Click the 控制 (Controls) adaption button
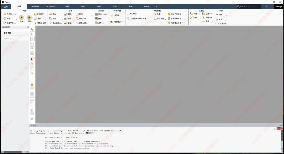This screenshot has width=284, height=154. (195, 18)
